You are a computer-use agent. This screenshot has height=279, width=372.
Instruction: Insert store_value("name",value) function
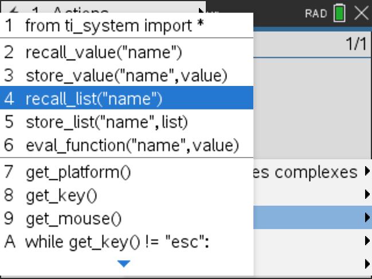[x=126, y=76]
